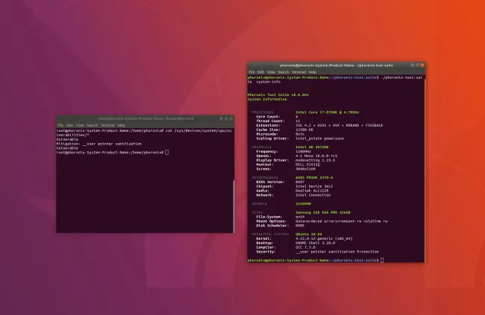Click the 'Intel Device 3ec2' chipset value

314,186
